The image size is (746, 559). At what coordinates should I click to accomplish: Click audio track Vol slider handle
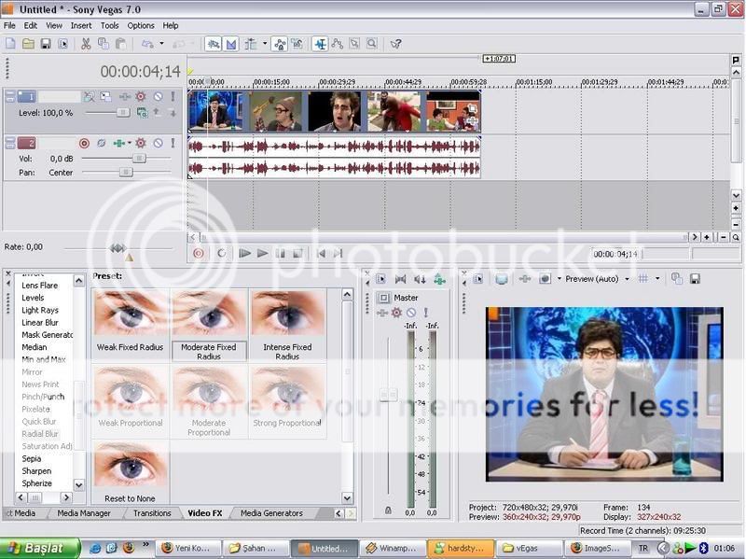coord(139,158)
